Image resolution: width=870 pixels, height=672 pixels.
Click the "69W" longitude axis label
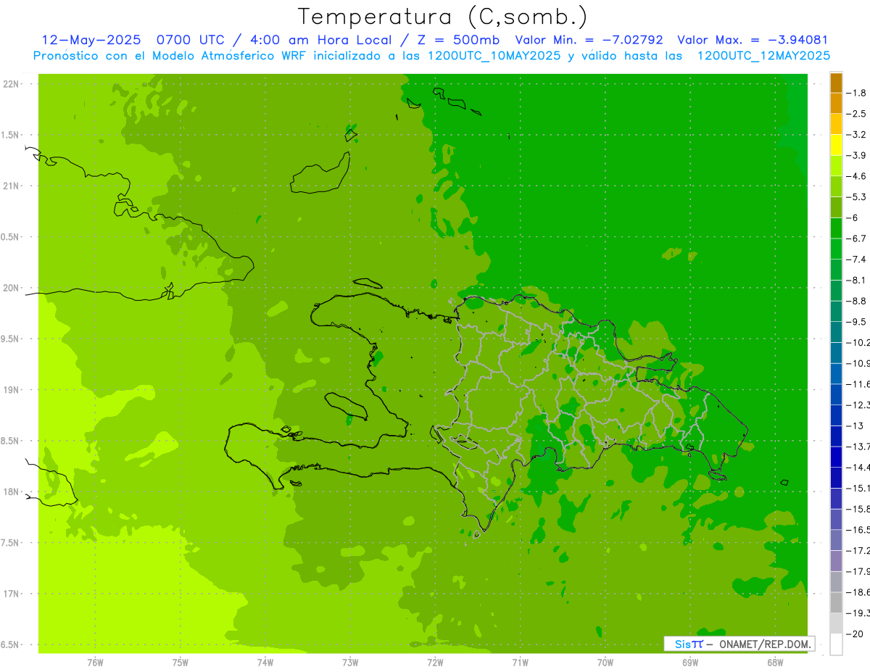coord(690,662)
